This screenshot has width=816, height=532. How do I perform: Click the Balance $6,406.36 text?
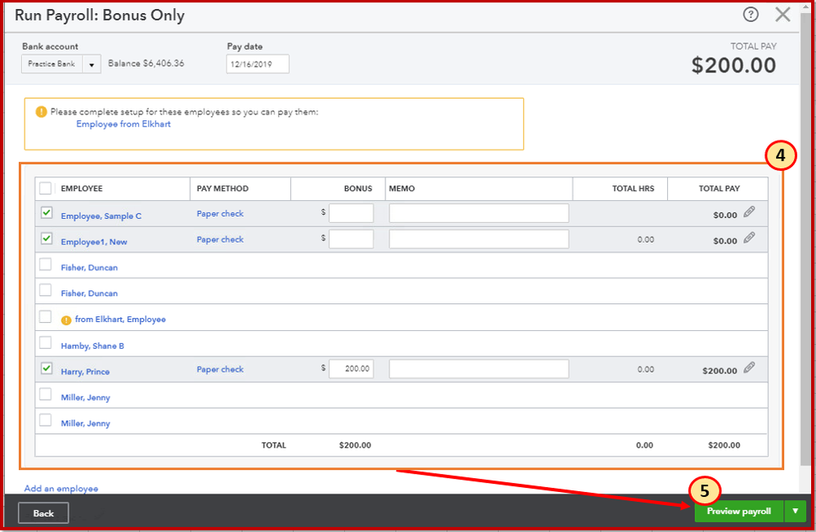146,64
